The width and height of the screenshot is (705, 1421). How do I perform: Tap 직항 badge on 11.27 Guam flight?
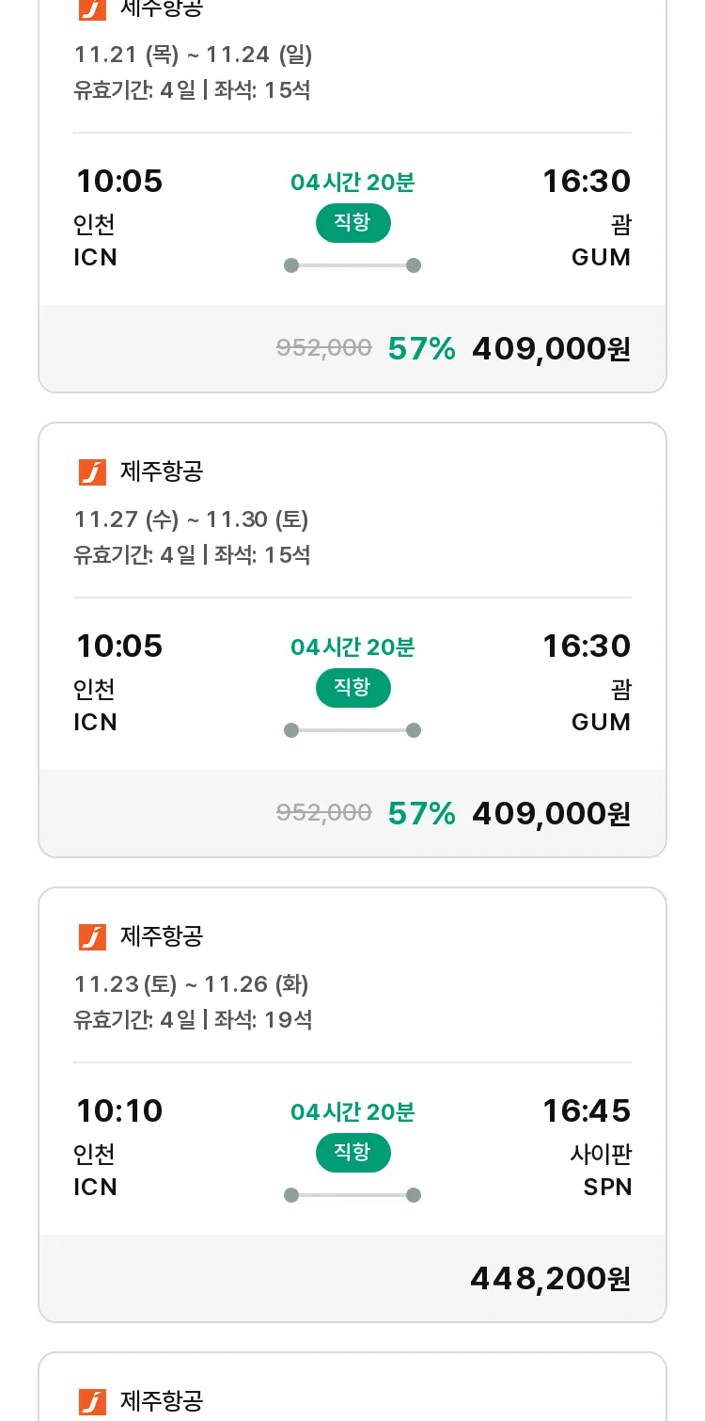tap(352, 688)
